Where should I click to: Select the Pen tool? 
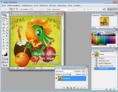pos(4,42)
